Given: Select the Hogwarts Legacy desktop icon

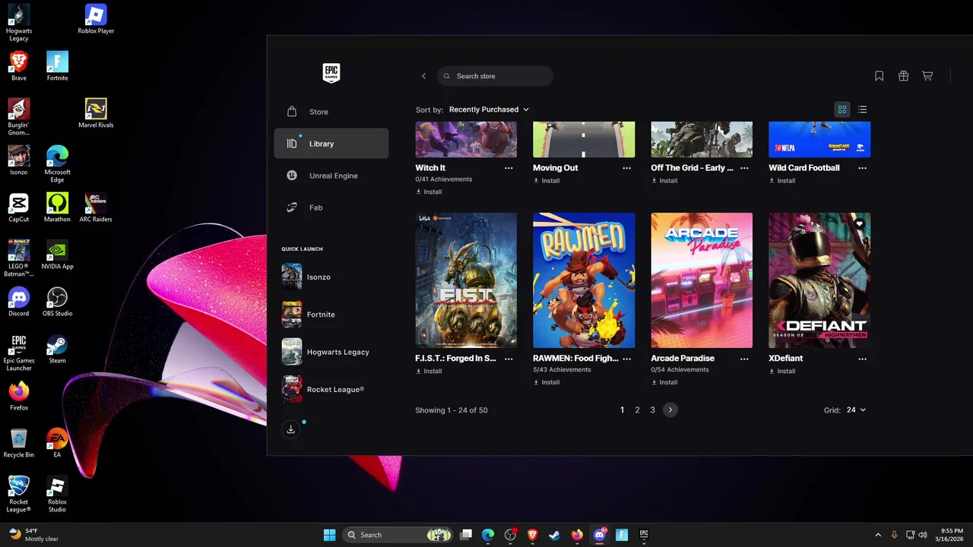Looking at the screenshot, I should pos(19,24).
